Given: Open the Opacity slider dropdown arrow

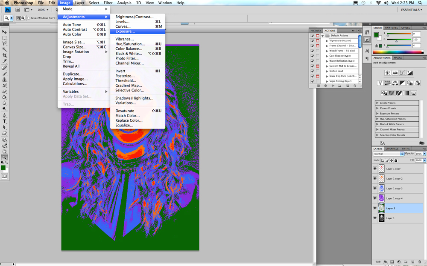Looking at the screenshot, I should [x=424, y=154].
